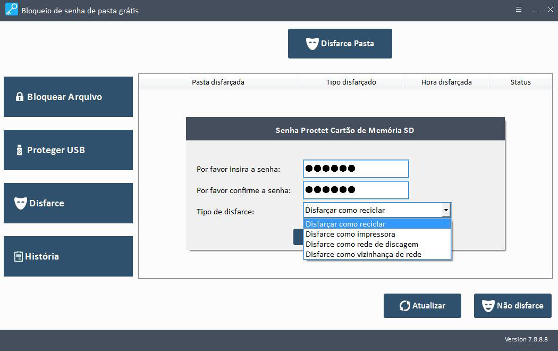Sort by Pasta disfarçada column header
The height and width of the screenshot is (351, 558).
pos(218,82)
